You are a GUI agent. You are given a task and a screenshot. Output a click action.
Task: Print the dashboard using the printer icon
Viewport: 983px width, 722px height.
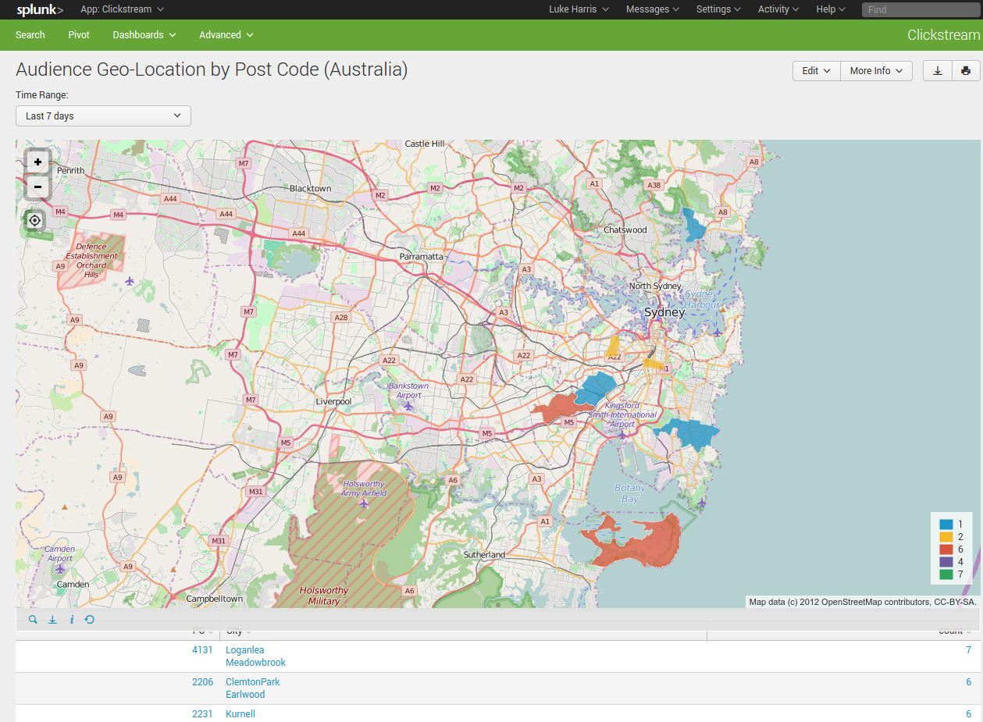tap(966, 71)
